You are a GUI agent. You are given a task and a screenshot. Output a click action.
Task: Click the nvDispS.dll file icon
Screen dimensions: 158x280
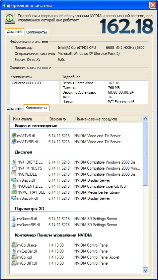(x=14, y=180)
